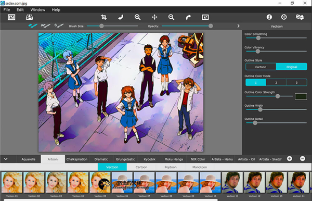Viewport: 312px width, 201px height.
Task: Apply the Vectoon 14 preset thumbnail
Action: click(298, 182)
